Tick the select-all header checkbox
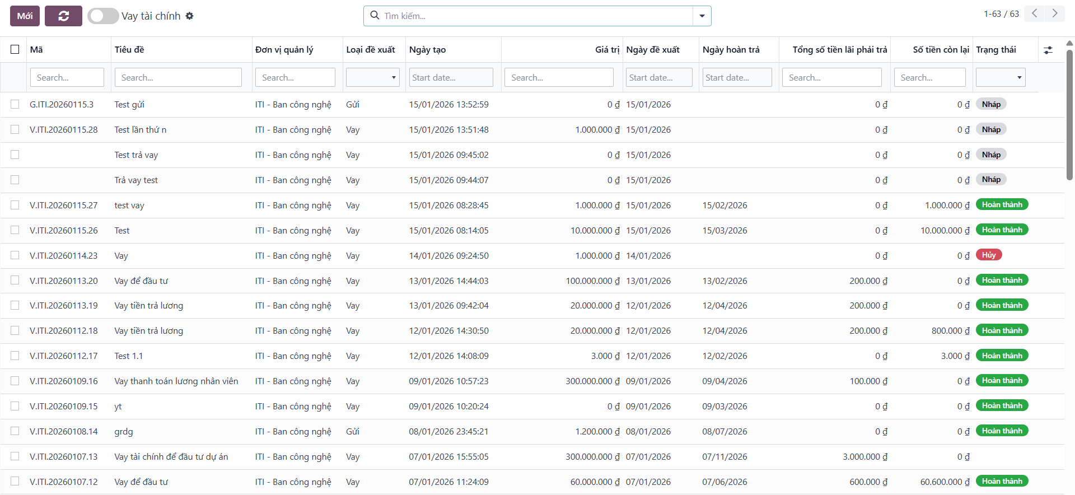The width and height of the screenshot is (1075, 495). coord(15,49)
